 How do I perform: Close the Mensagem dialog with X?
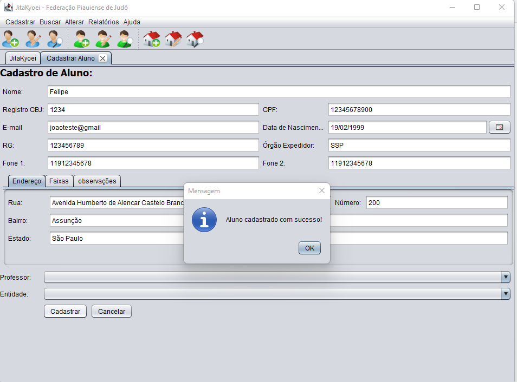pyautogui.click(x=322, y=190)
